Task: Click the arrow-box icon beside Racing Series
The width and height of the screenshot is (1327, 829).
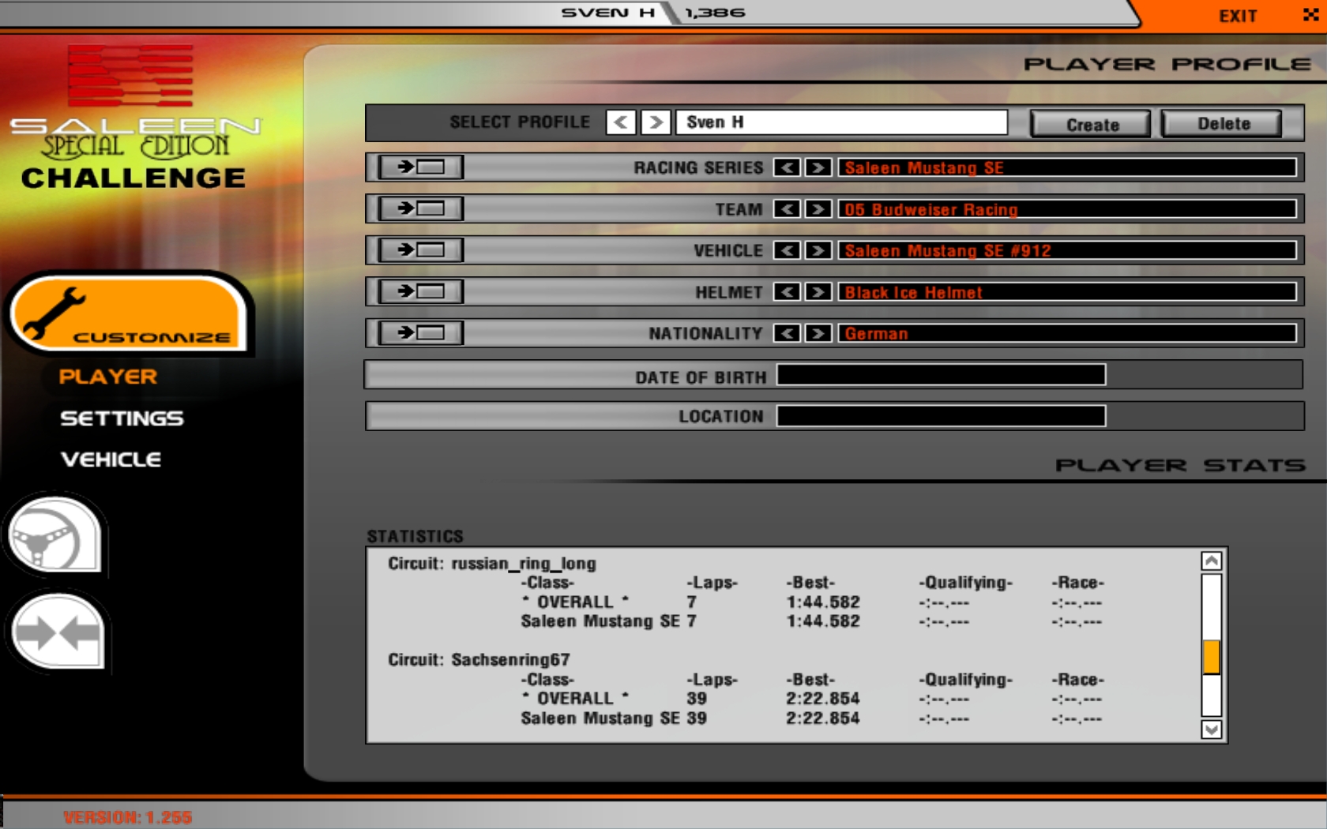Action: (x=420, y=167)
